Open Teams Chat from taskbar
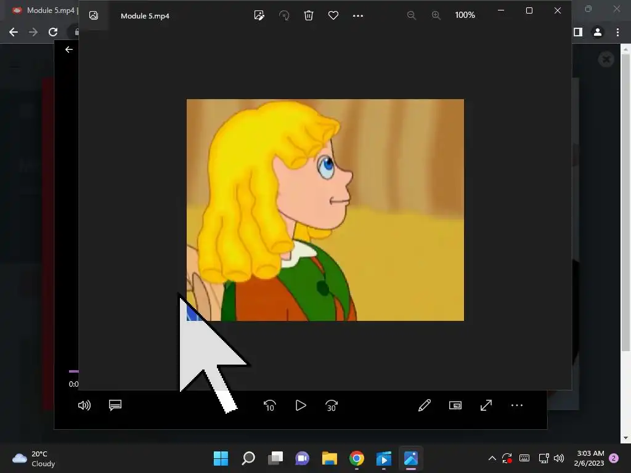Screen dimensions: 631x473 click(302, 458)
